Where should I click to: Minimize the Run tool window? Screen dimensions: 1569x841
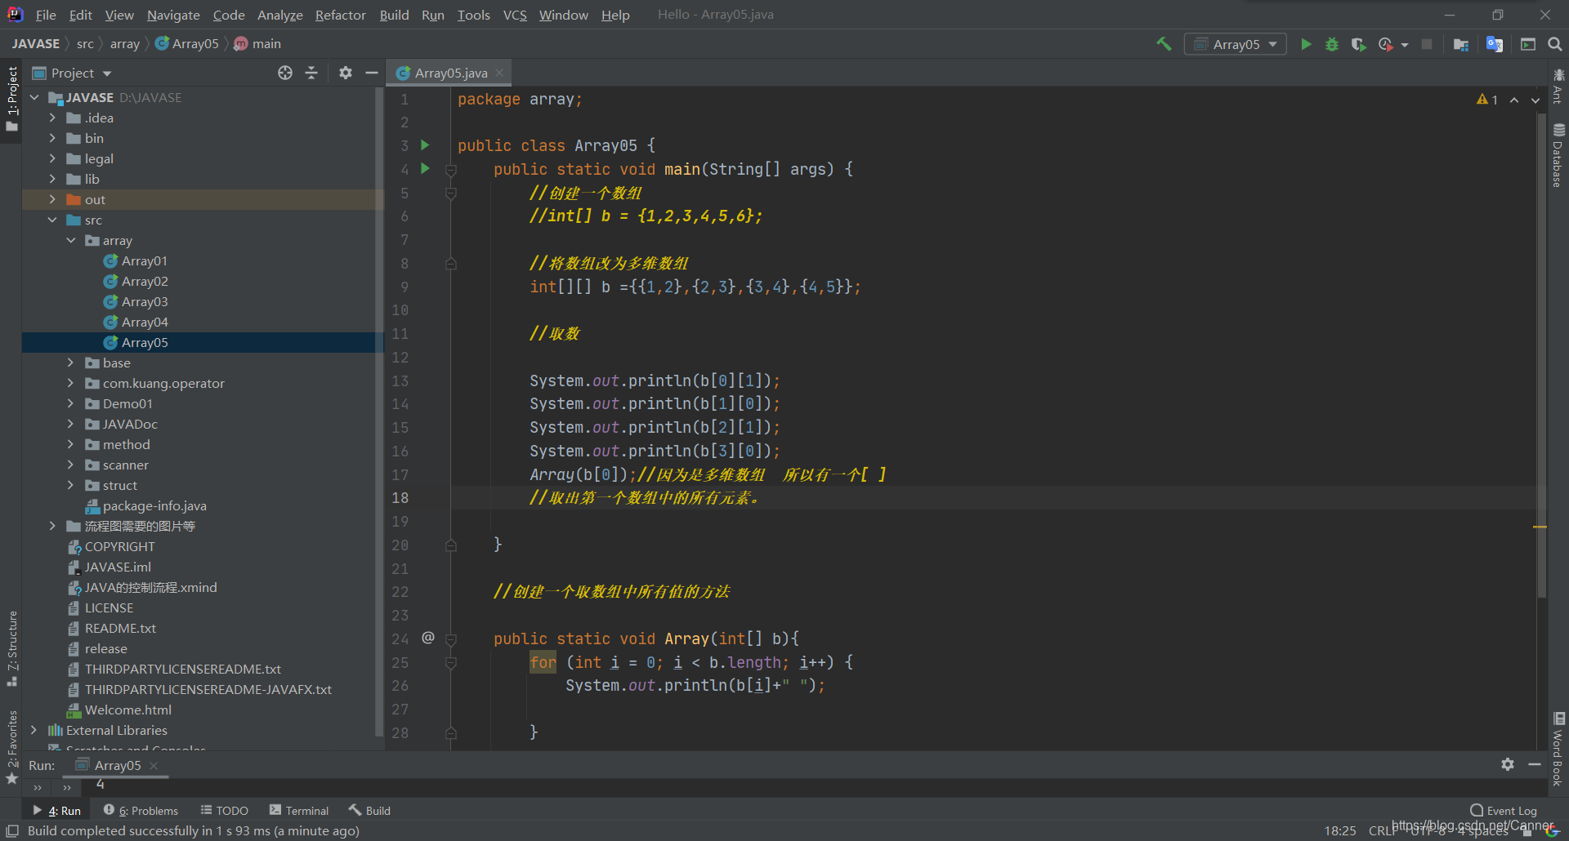click(1535, 764)
